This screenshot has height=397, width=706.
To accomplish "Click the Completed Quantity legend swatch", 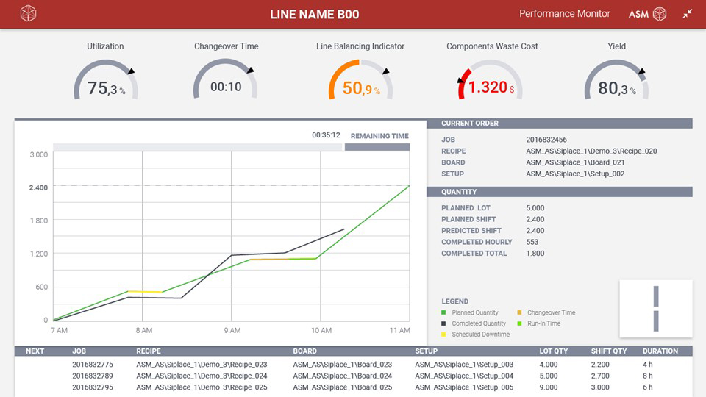I will [444, 323].
